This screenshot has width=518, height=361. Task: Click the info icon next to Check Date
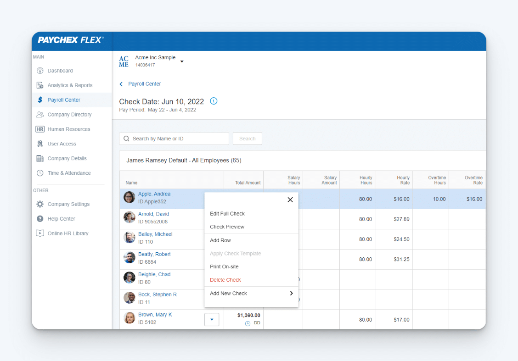[x=214, y=101]
